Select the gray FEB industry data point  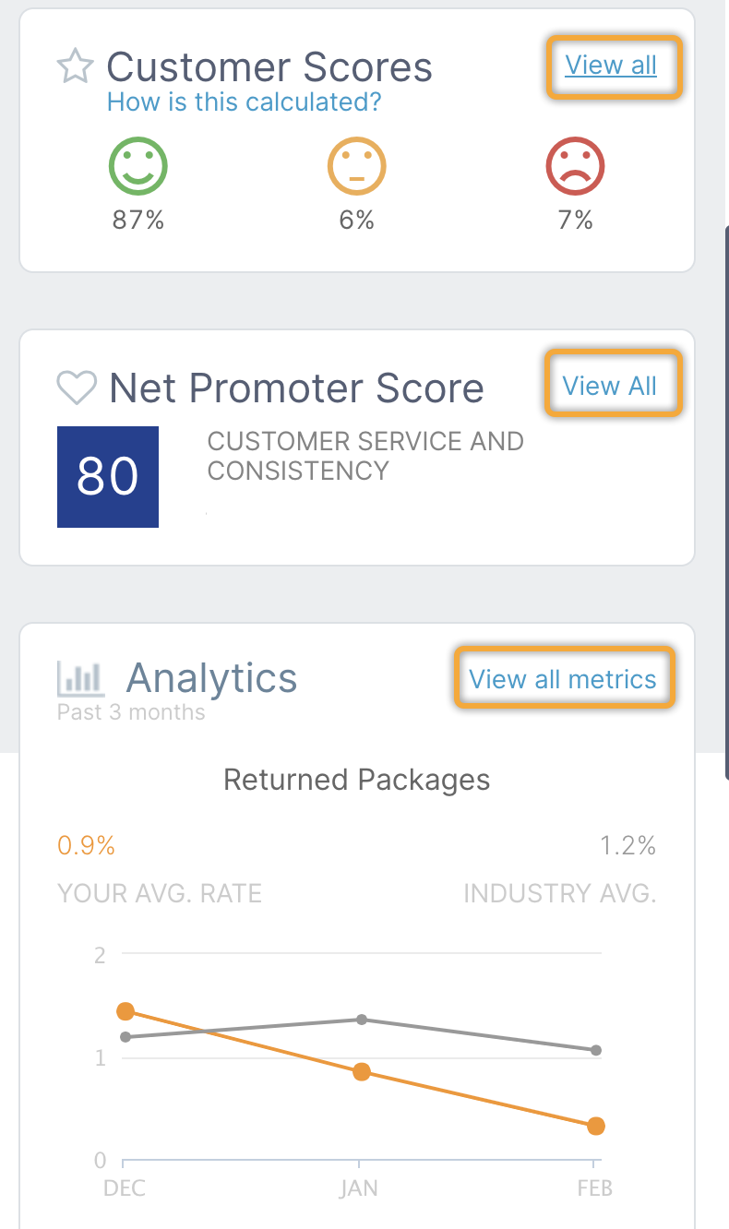click(x=596, y=1050)
